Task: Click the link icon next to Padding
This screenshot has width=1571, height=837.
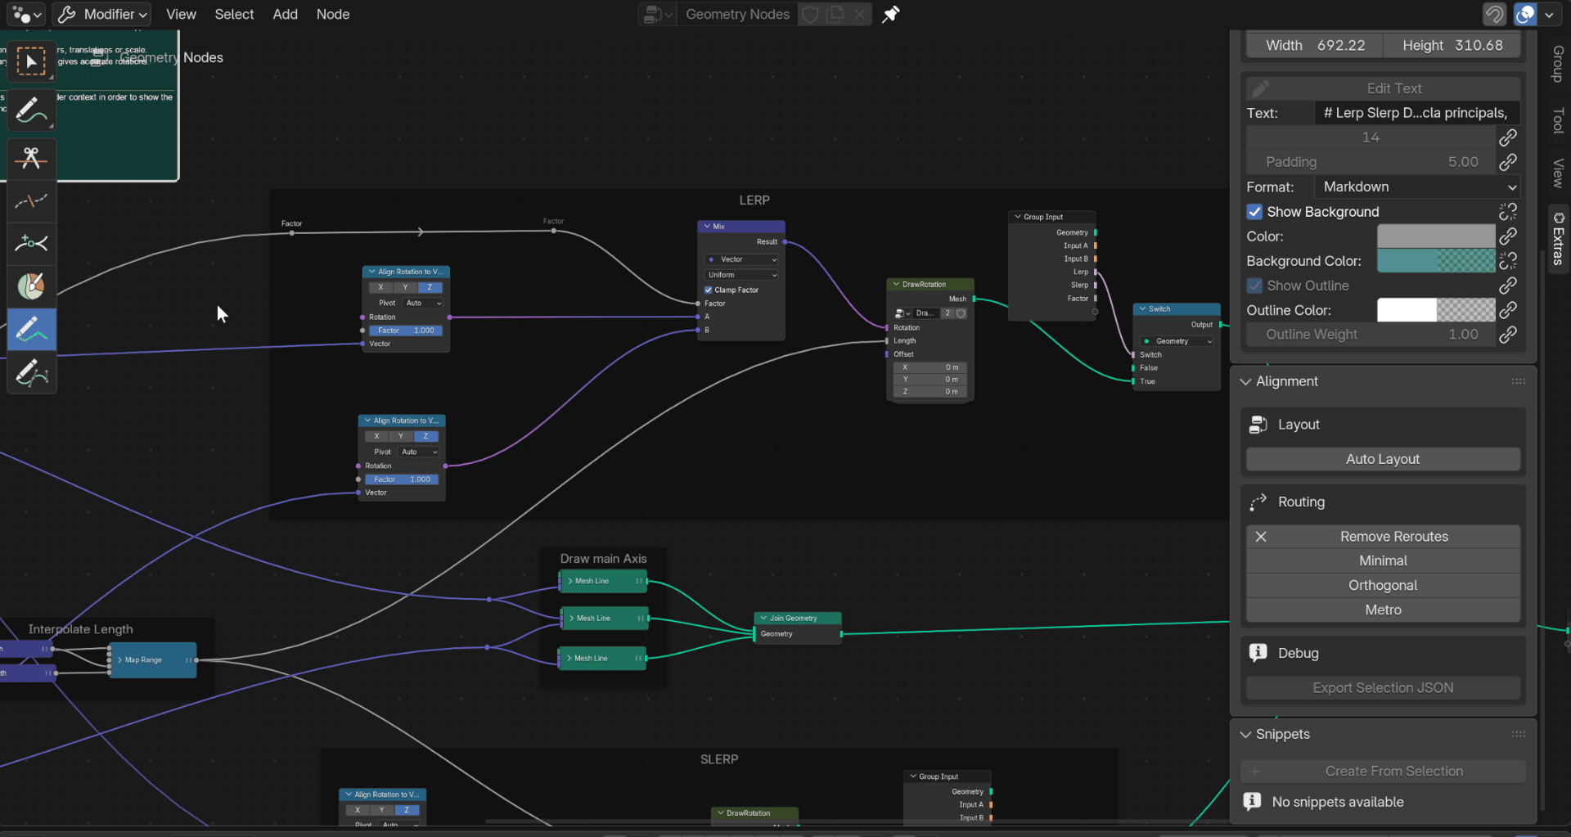Action: [x=1508, y=162]
